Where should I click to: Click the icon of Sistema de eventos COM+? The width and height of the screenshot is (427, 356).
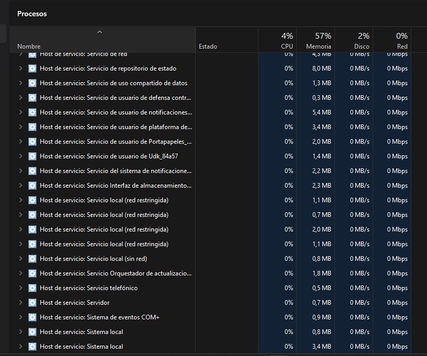pyautogui.click(x=32, y=317)
